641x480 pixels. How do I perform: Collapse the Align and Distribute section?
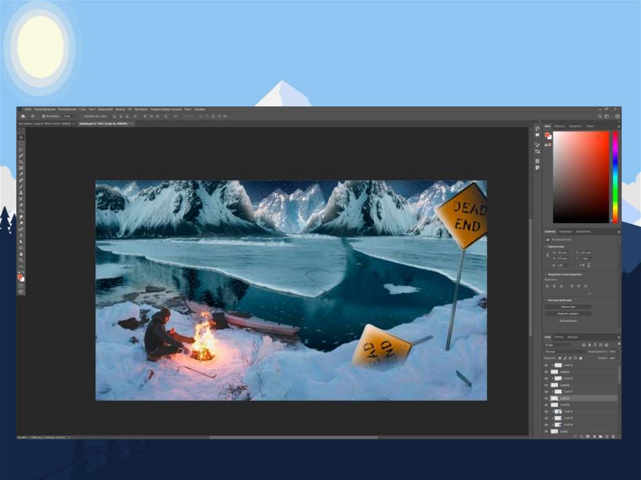click(546, 274)
